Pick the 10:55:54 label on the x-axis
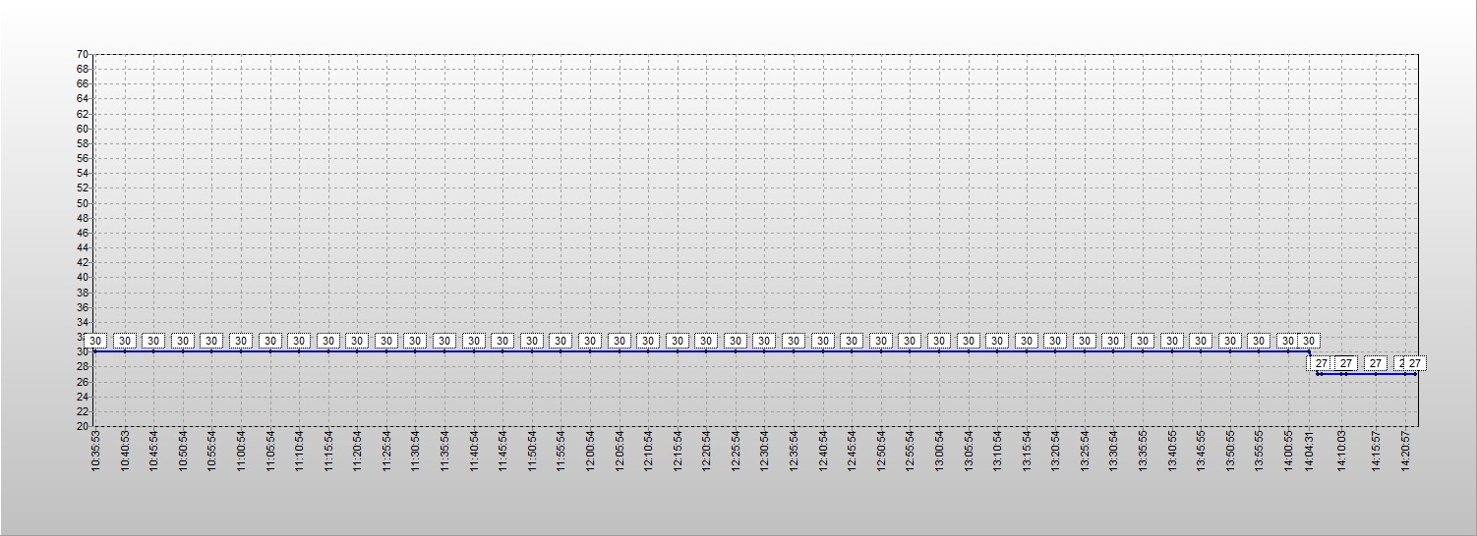Viewport: 1477px width, 536px height. click(x=212, y=451)
